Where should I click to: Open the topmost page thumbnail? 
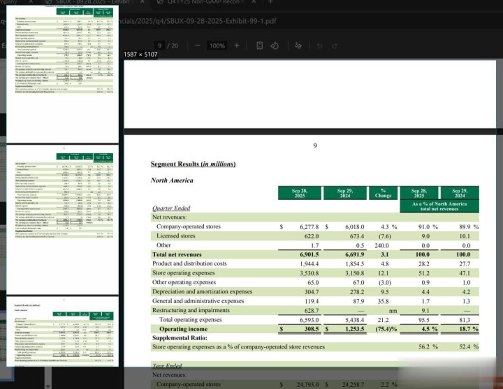click(62, 69)
